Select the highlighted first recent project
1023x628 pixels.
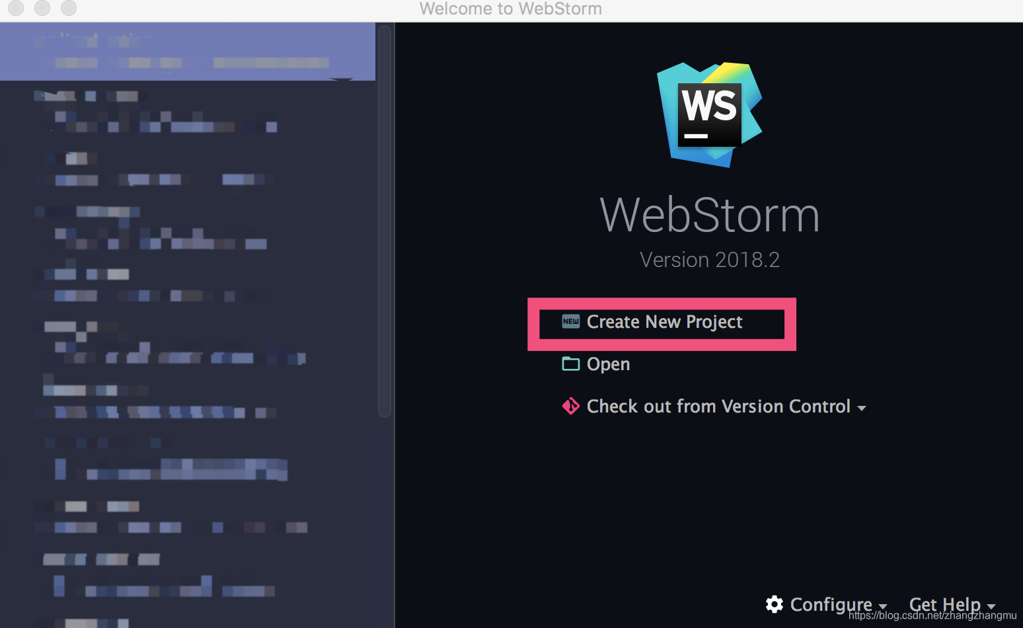pos(188,52)
